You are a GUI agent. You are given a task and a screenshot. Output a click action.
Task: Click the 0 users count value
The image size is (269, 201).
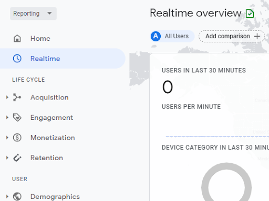coord(168,87)
